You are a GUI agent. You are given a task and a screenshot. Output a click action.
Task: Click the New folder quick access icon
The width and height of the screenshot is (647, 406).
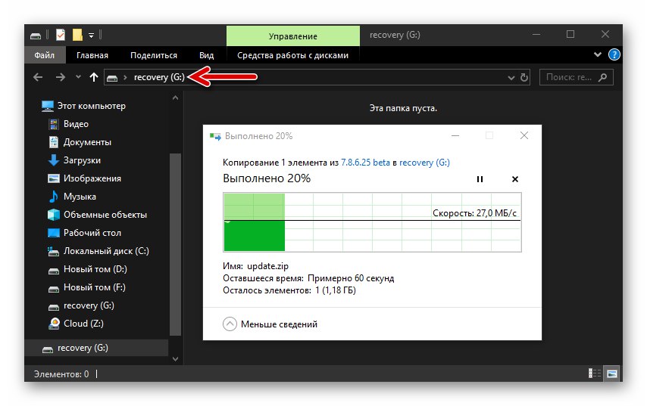point(77,35)
